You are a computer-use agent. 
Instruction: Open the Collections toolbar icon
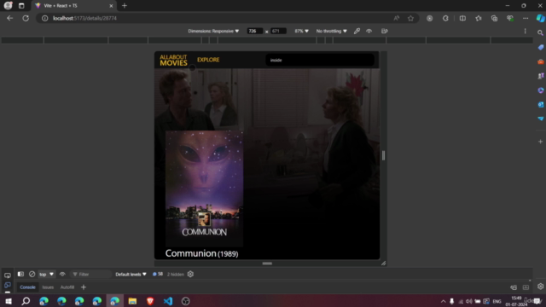pos(494,18)
